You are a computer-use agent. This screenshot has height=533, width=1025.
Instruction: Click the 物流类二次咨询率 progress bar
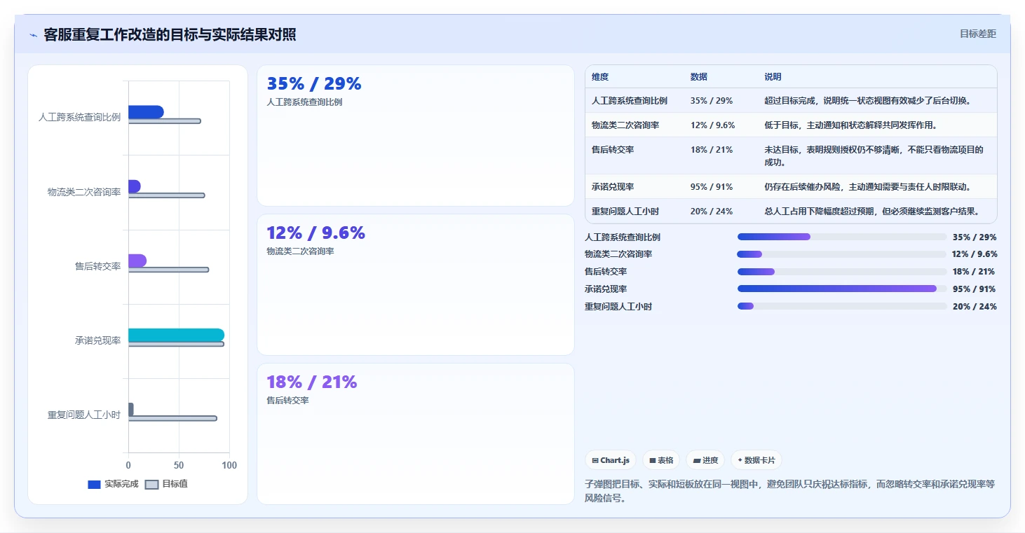pyautogui.click(x=842, y=254)
